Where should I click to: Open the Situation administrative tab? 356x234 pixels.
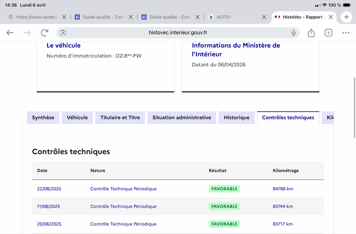pos(182,118)
